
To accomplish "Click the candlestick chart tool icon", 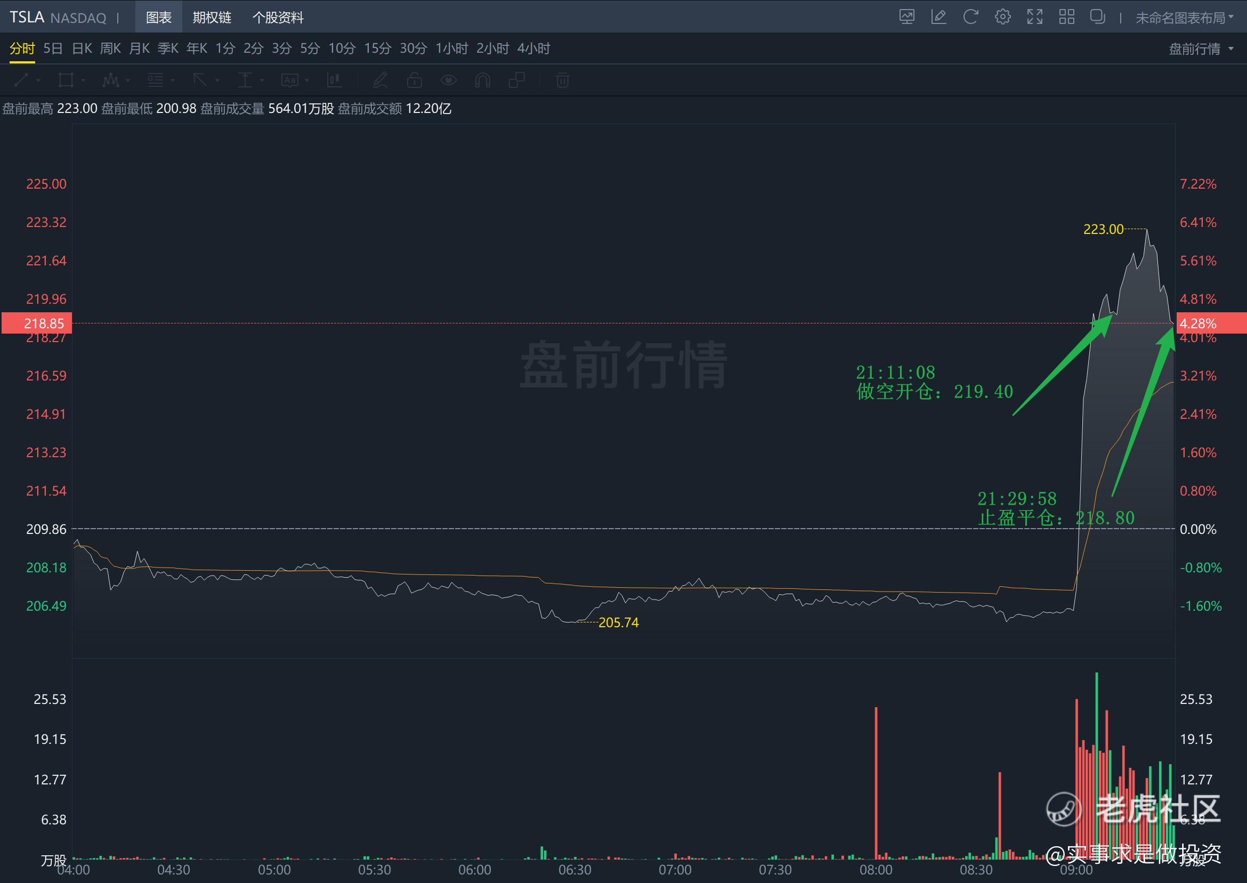I will click(x=334, y=80).
